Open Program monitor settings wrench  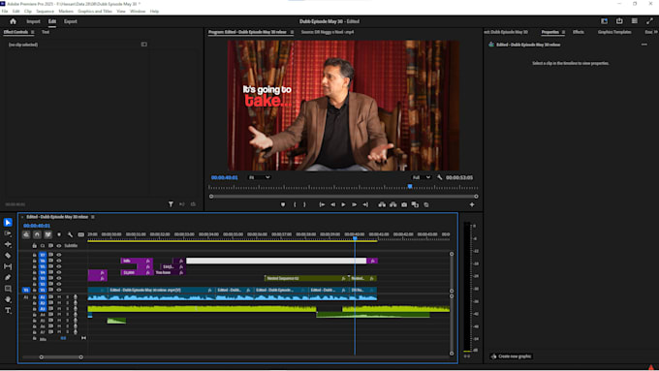(x=440, y=177)
